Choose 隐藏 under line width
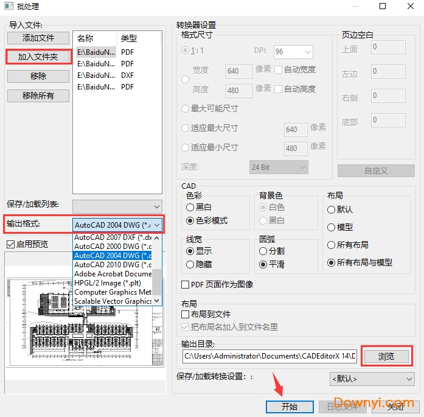Viewport: 424px width, 417px height. [190, 264]
